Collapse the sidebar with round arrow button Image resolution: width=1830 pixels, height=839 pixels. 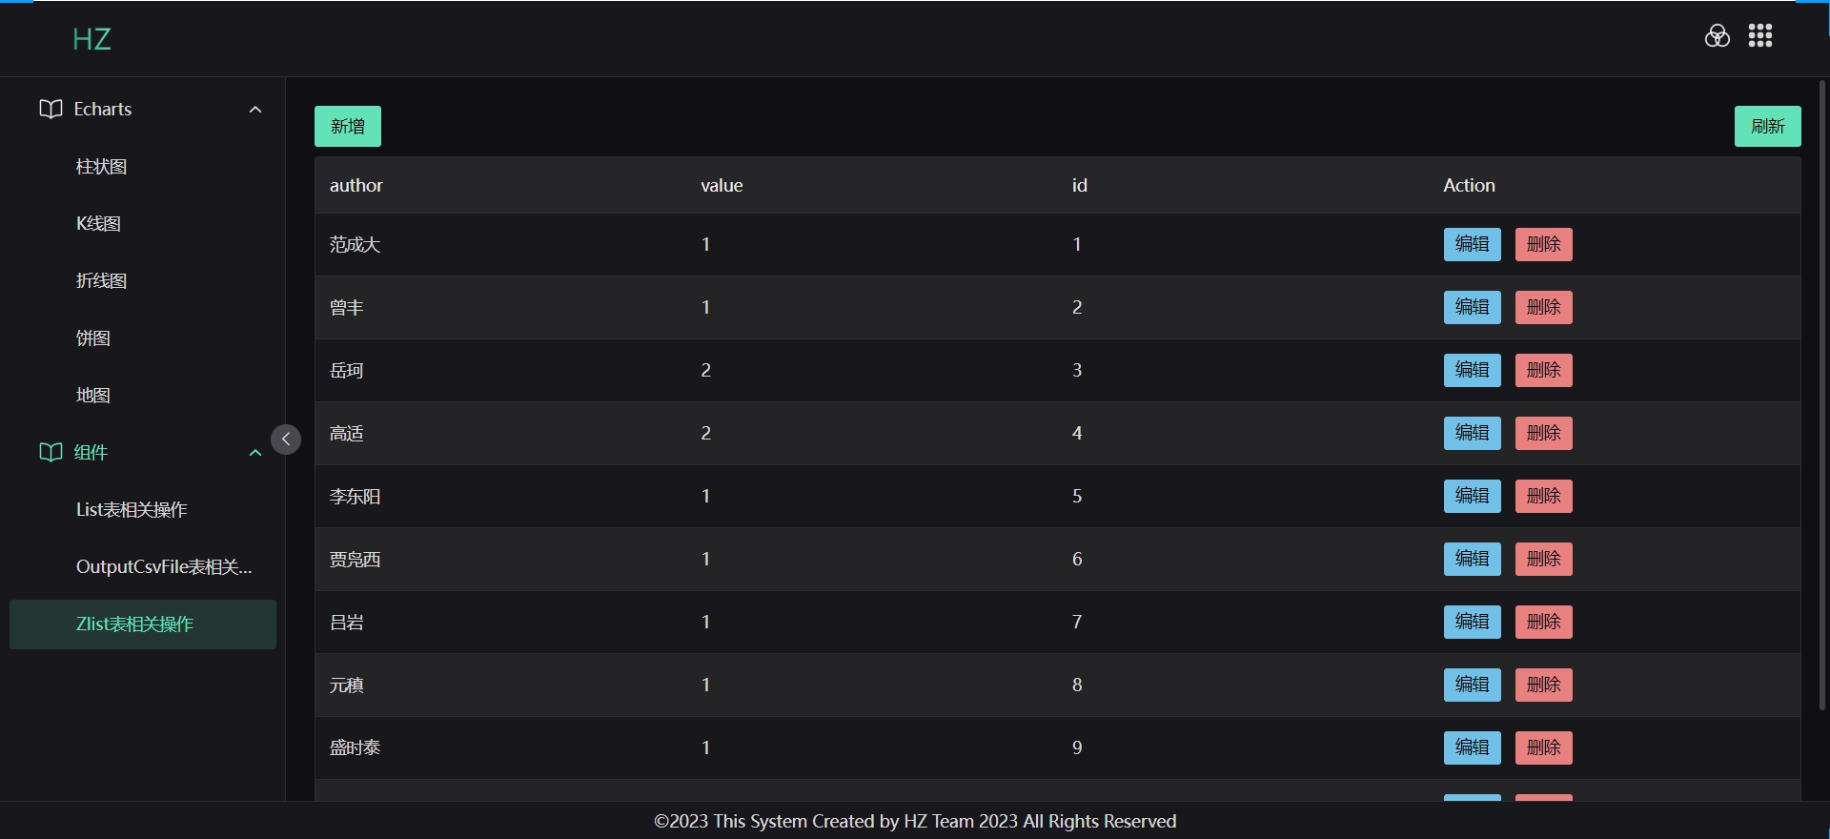click(286, 440)
